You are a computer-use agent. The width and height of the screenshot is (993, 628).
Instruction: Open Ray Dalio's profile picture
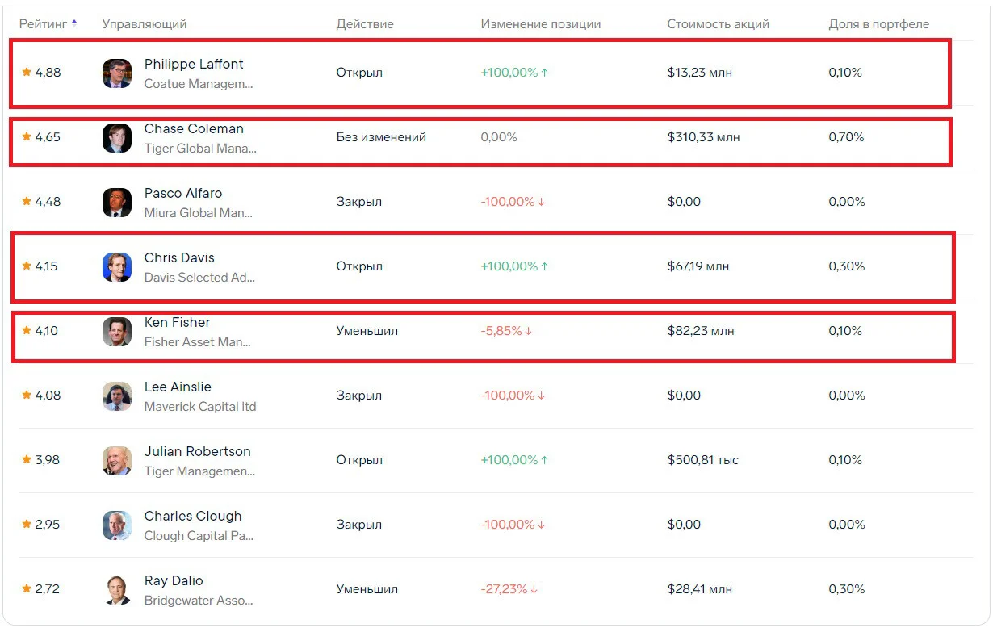117,590
